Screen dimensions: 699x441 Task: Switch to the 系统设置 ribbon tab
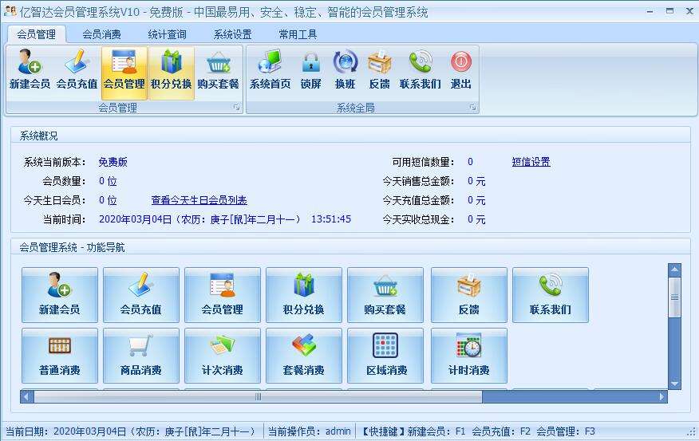coord(233,34)
